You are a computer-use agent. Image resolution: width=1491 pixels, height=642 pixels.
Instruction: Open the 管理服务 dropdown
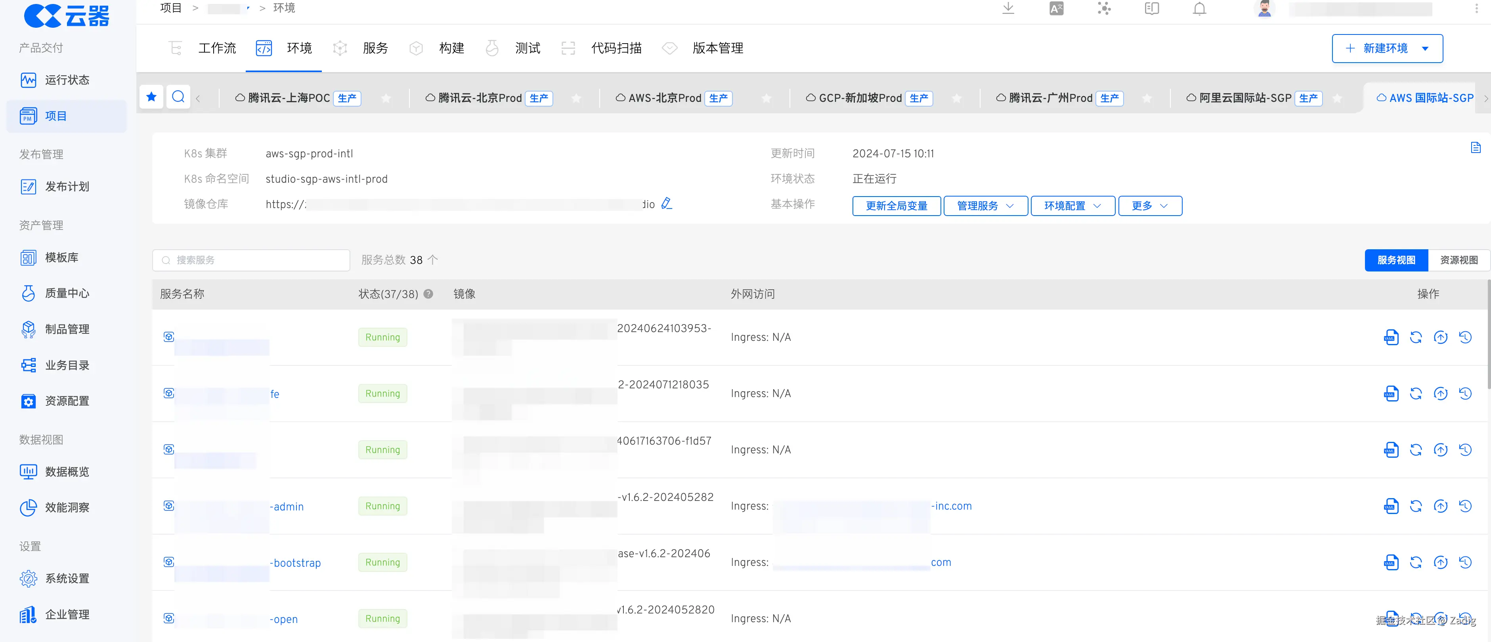click(x=985, y=206)
